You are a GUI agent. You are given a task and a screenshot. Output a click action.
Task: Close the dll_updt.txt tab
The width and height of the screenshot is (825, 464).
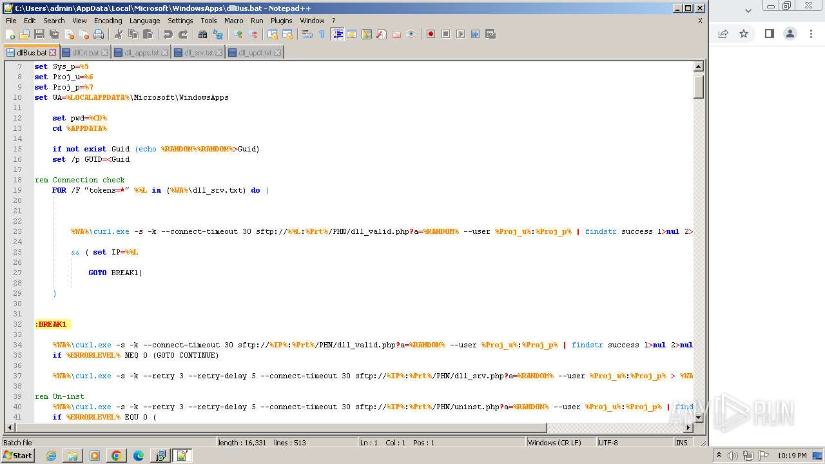pyautogui.click(x=278, y=53)
